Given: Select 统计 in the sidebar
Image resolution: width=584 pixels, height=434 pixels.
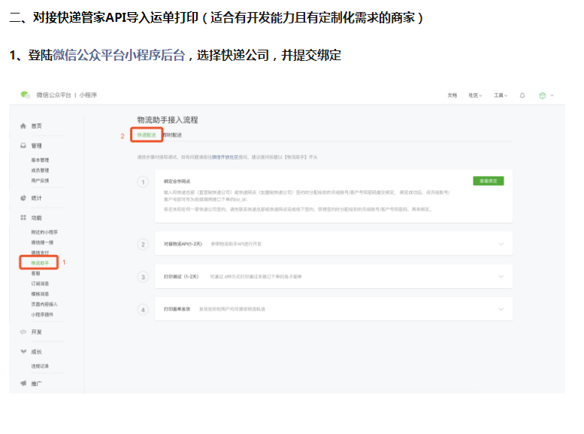Looking at the screenshot, I should click(x=37, y=198).
